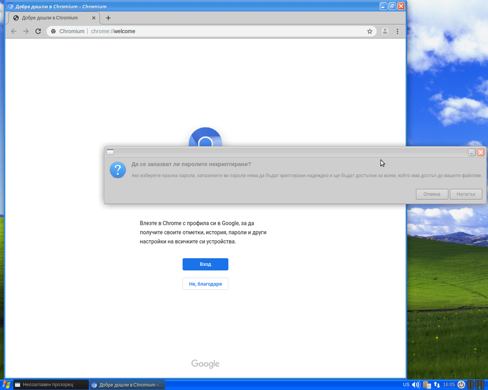488x390 pixels.
Task: Click the Chromium site info icon in address bar
Action: 54,31
